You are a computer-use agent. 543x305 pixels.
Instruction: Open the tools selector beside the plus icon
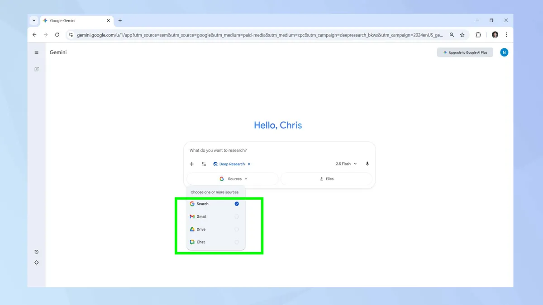tap(204, 164)
